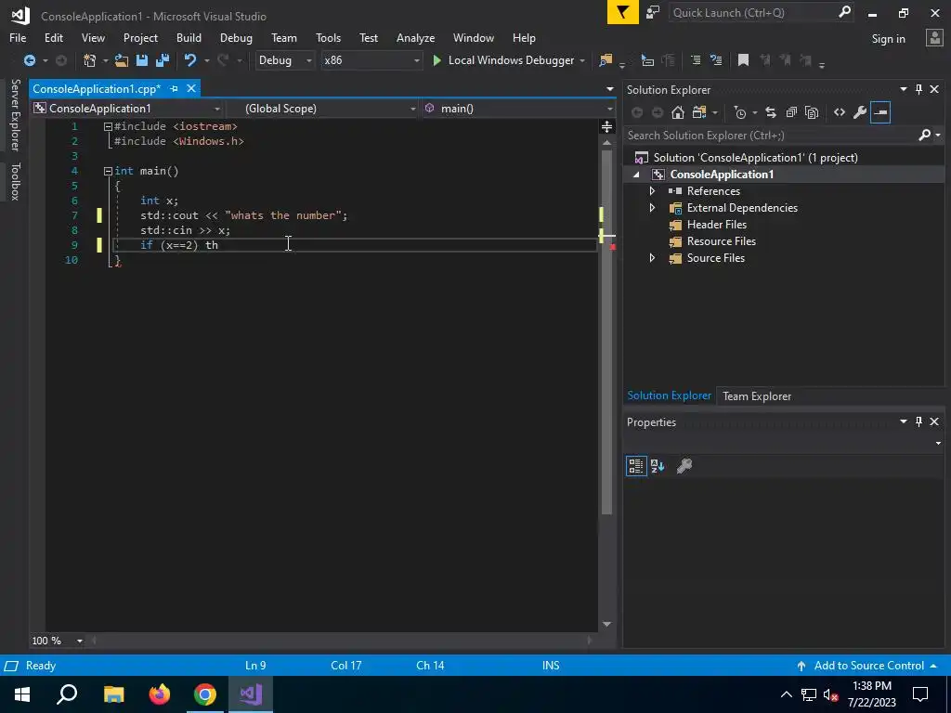Open File Explorer from the taskbar
The image size is (951, 713).
coord(113,694)
